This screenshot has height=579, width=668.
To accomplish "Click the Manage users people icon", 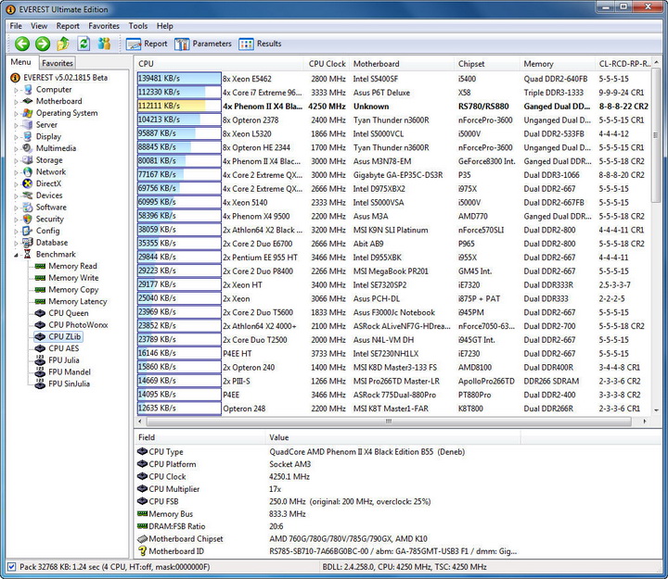I will (104, 44).
